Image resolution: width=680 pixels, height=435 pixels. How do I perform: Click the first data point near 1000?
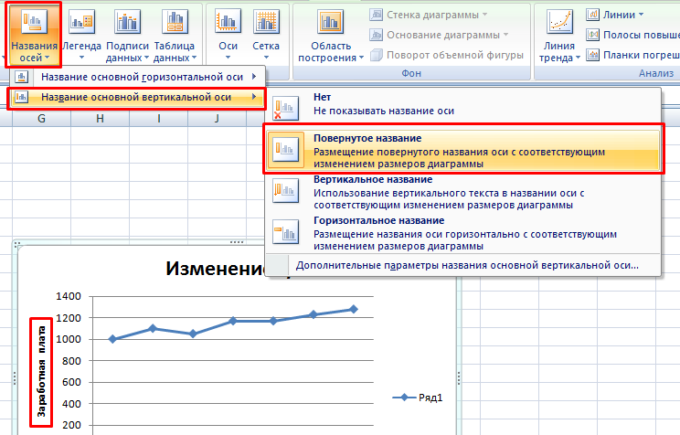pos(112,339)
